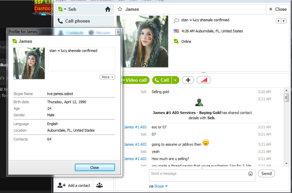Select Skype name 'live:james.osbot'
Viewport: 292px width, 193px height.
[x=60, y=94]
